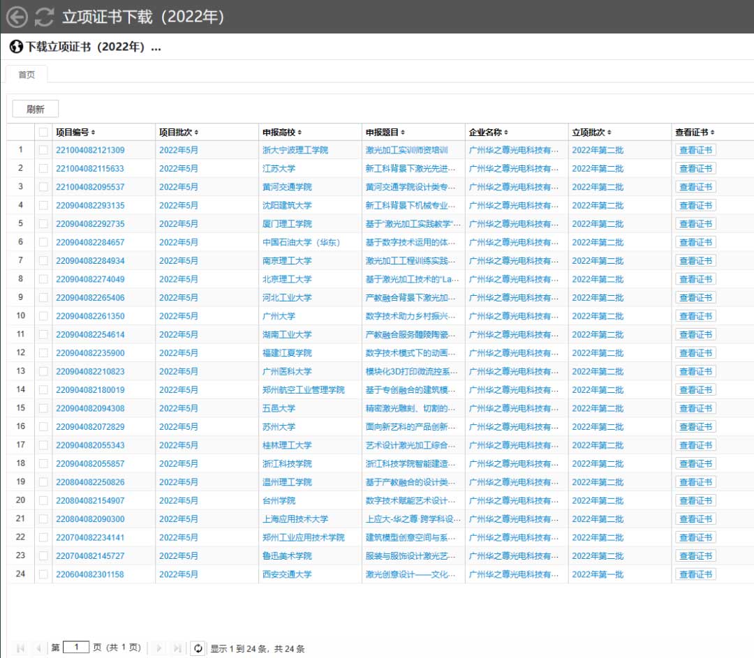Check the box for row 1 浙大宁波理工学院
Image resolution: width=754 pixels, height=658 pixels.
coord(43,150)
